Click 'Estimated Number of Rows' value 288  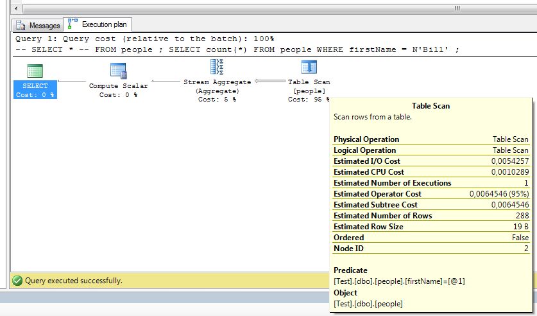[522, 216]
